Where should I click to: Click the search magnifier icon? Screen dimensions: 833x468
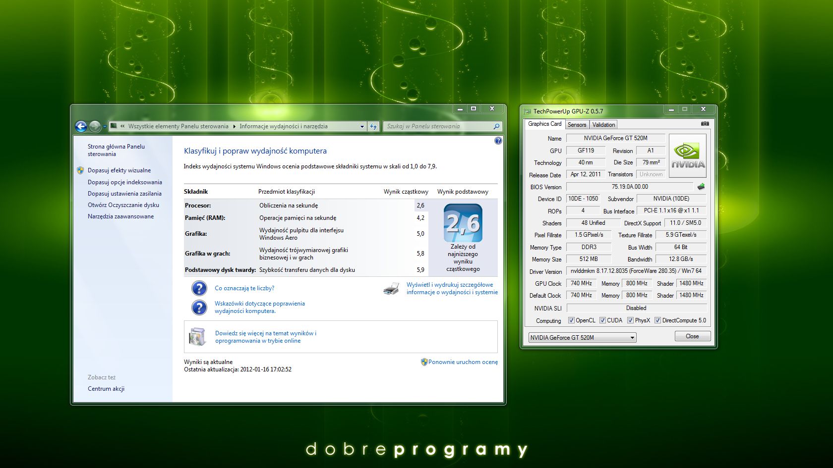pyautogui.click(x=496, y=126)
